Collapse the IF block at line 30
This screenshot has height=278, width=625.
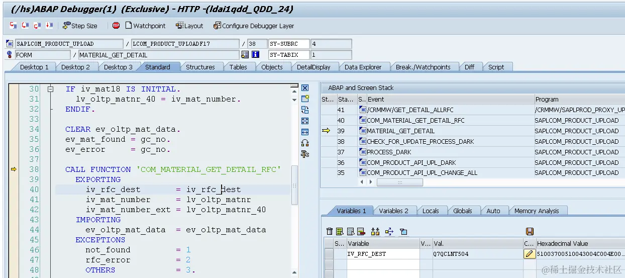(50, 89)
